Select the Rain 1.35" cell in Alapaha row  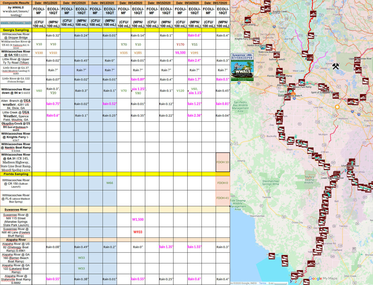tap(166, 247)
